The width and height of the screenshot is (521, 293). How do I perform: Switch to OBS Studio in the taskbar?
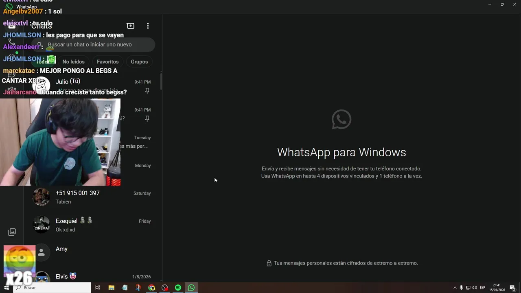point(165,288)
